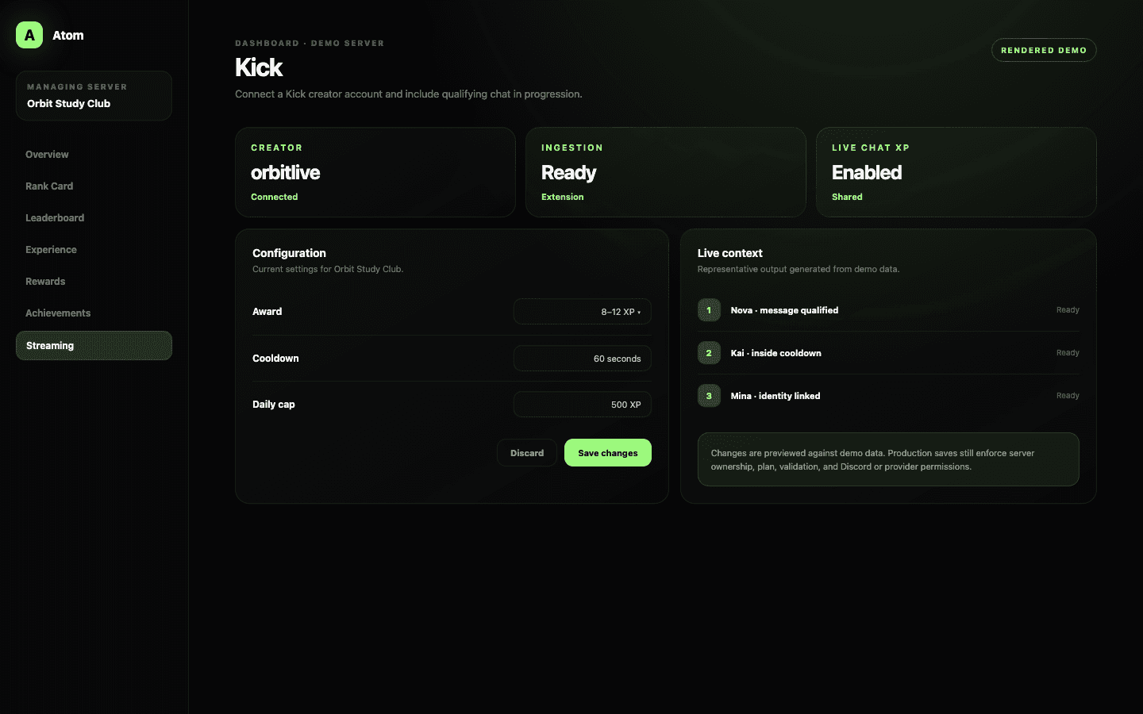Viewport: 1143px width, 714px height.
Task: Click the Cooldown setting label
Action: 275,359
